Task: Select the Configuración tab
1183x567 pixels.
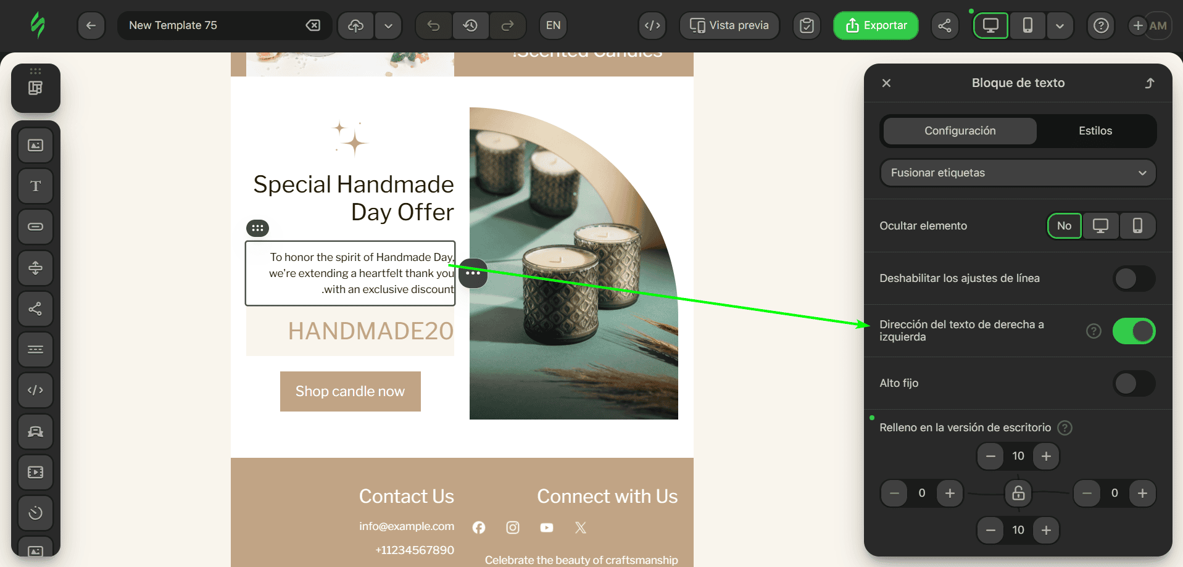Action: (x=960, y=131)
